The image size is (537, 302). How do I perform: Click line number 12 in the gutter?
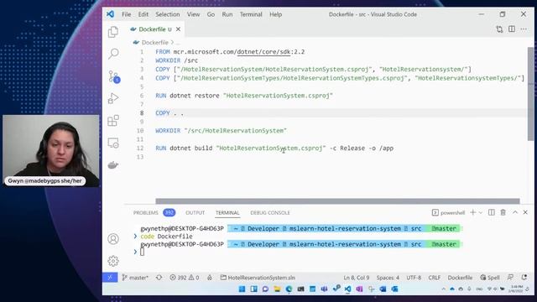pyautogui.click(x=140, y=148)
